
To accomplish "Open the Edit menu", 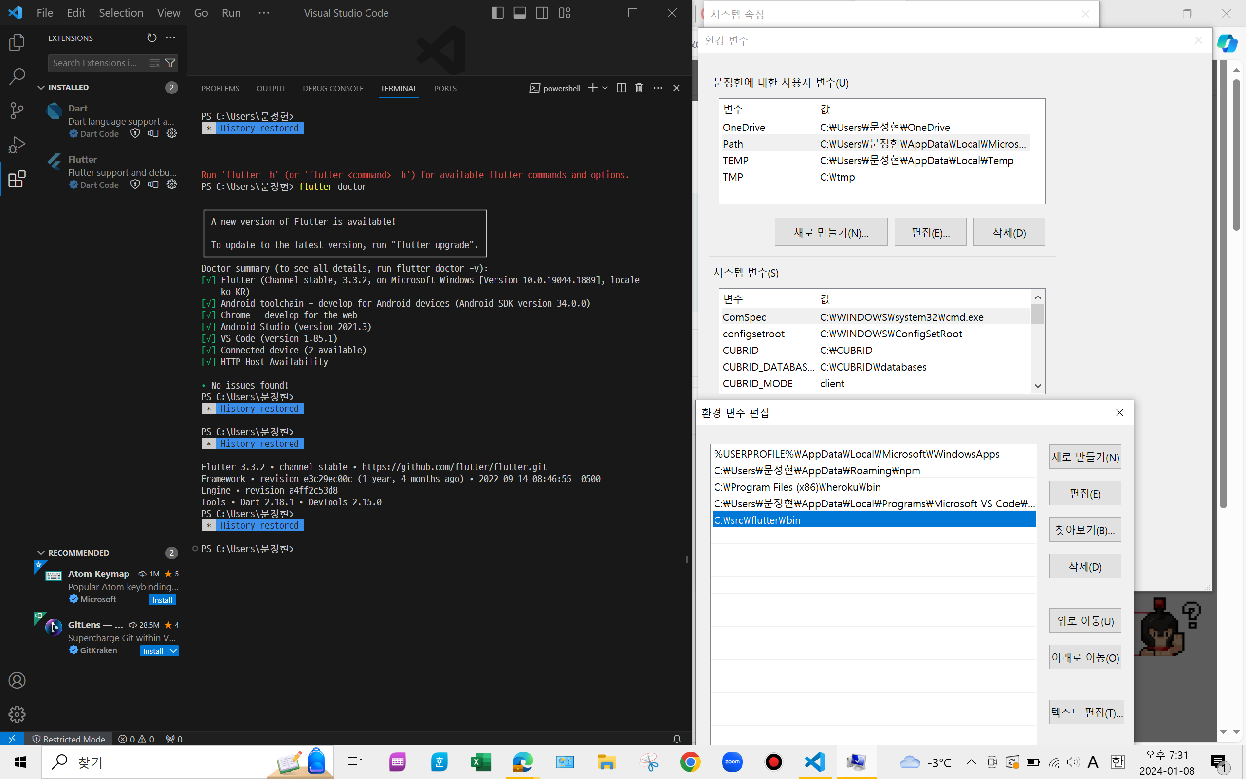I will coord(76,13).
